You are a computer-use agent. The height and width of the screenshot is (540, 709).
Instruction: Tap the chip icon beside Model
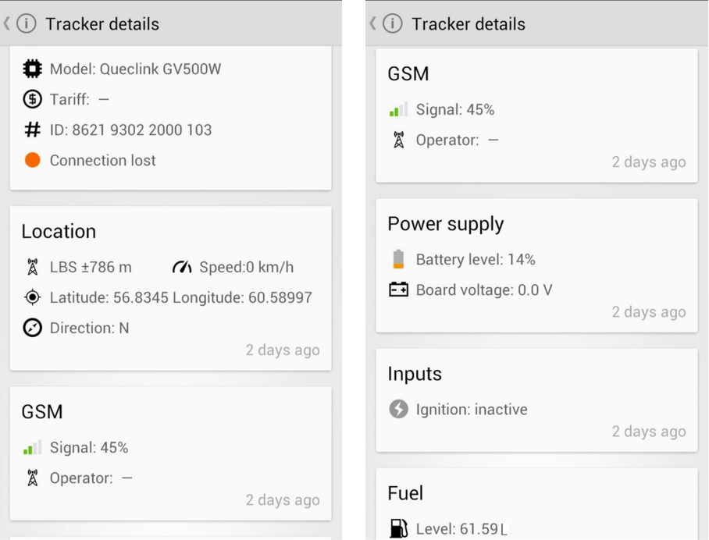tap(32, 69)
